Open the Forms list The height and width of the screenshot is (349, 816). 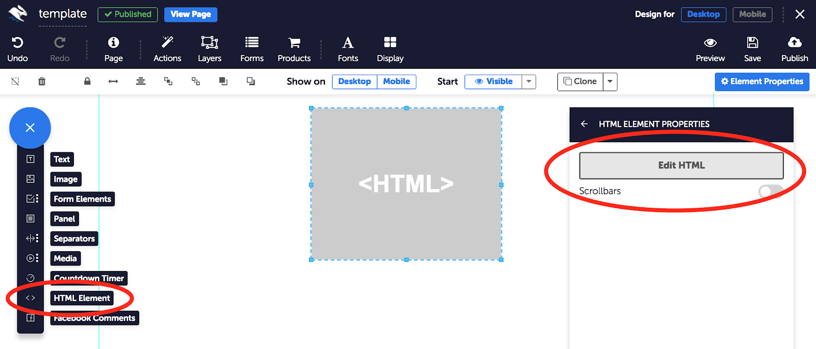pos(252,42)
